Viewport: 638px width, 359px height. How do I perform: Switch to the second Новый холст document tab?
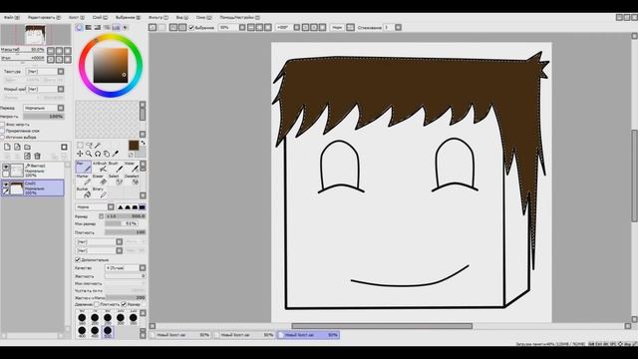pos(244,335)
